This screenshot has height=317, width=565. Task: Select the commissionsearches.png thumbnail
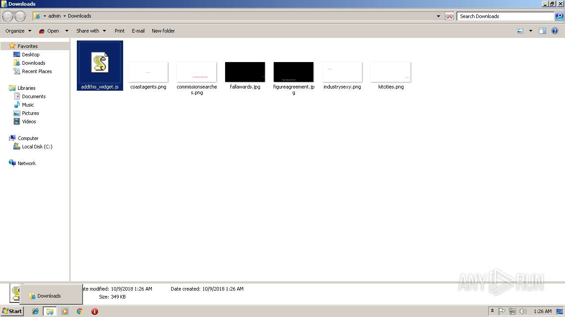(196, 72)
